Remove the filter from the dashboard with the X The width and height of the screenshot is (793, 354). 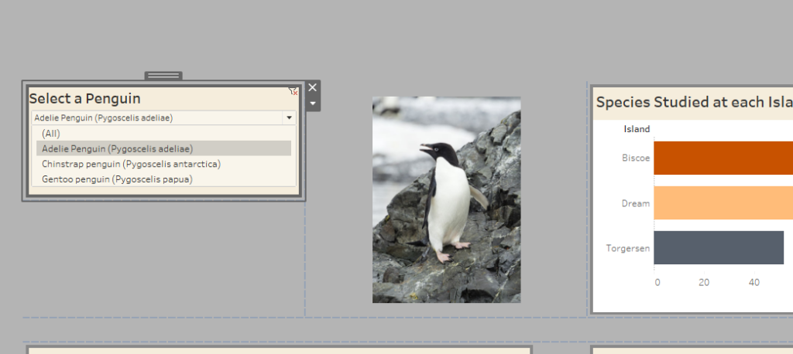313,87
